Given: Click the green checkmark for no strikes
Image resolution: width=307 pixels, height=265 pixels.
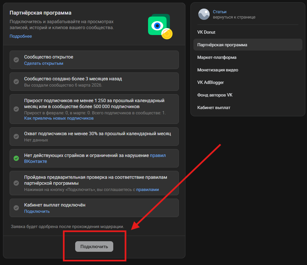Looking at the screenshot, I should pos(16,158).
